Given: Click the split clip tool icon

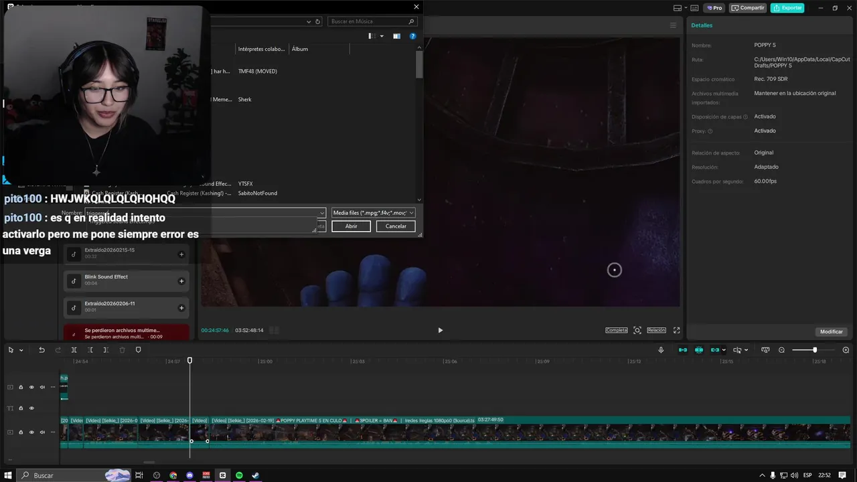Looking at the screenshot, I should (74, 350).
